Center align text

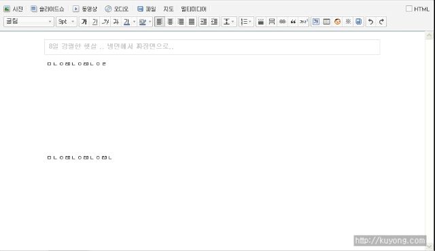point(171,22)
